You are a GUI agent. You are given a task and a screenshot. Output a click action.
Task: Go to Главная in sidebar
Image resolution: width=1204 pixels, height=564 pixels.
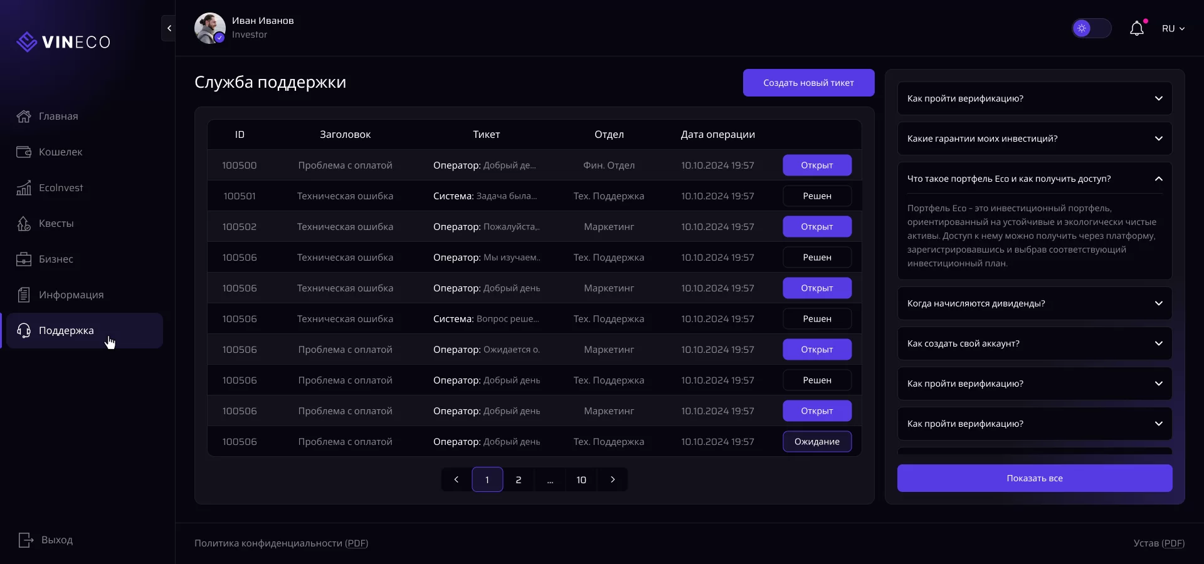58,117
